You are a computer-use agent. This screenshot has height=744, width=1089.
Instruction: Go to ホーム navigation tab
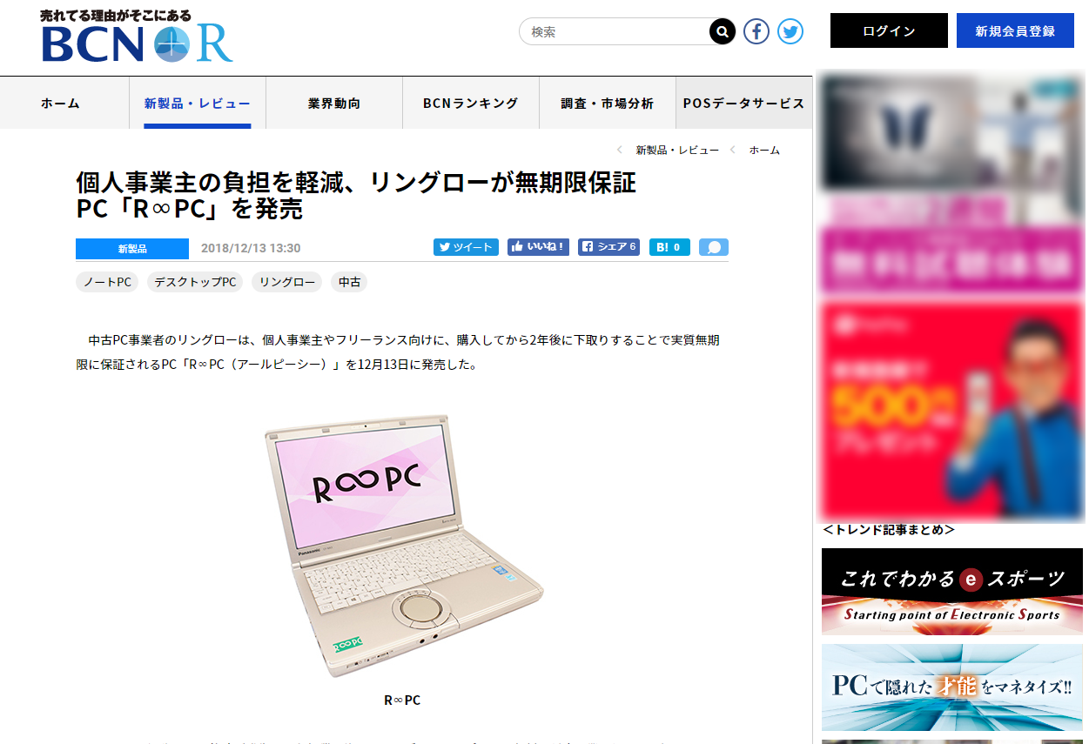pos(60,103)
